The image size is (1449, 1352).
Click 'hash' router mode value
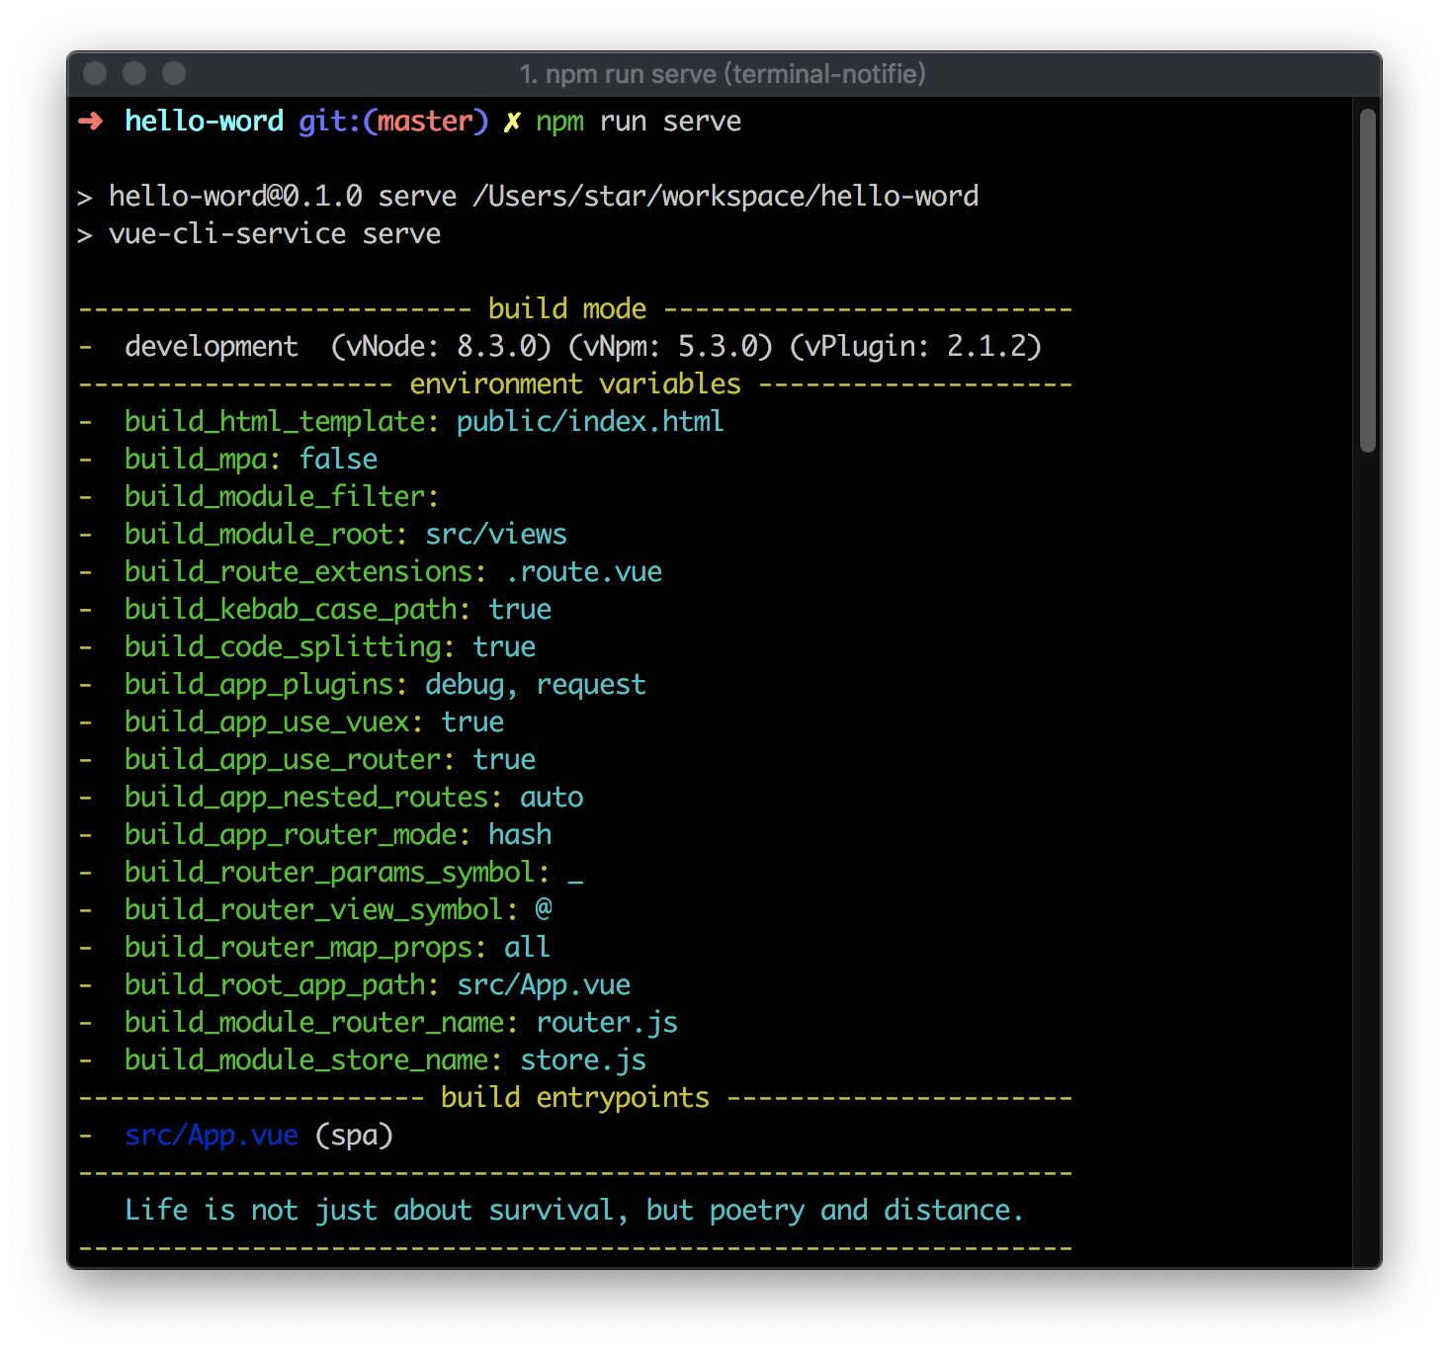point(520,835)
